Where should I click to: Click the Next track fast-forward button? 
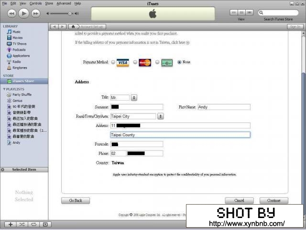tap(36, 13)
